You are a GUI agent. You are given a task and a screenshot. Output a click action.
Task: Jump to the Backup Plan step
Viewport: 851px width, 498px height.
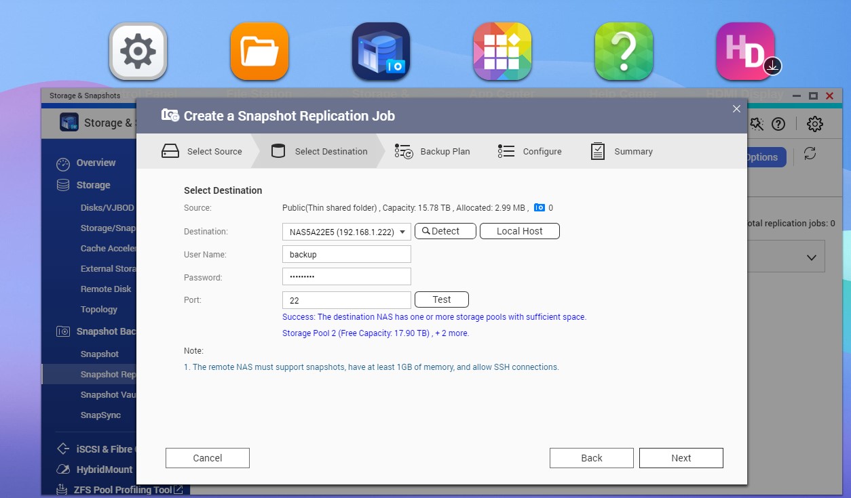(x=432, y=152)
